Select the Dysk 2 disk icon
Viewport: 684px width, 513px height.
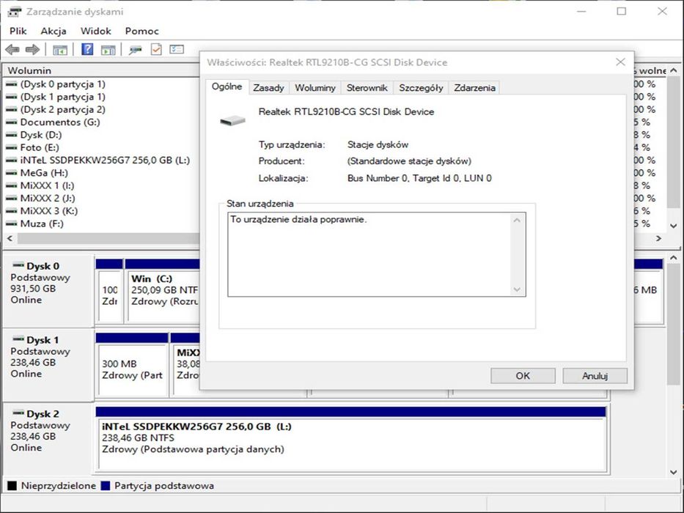pyautogui.click(x=18, y=412)
